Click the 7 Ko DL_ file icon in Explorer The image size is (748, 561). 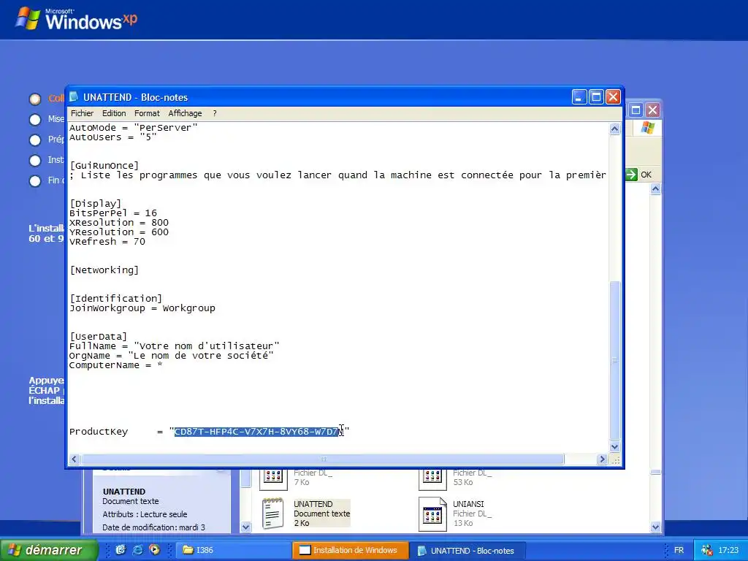click(x=273, y=479)
